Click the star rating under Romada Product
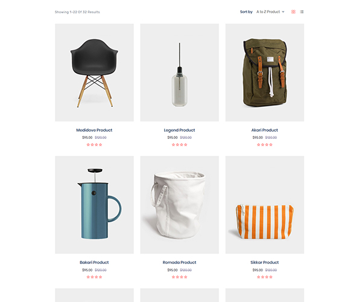This screenshot has width=362, height=302. click(179, 277)
